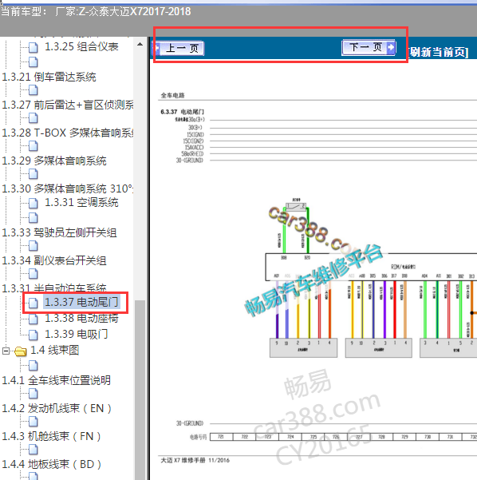
Task: Click page icon beside 1.3.38 电动座椅
Action: [x=34, y=319]
